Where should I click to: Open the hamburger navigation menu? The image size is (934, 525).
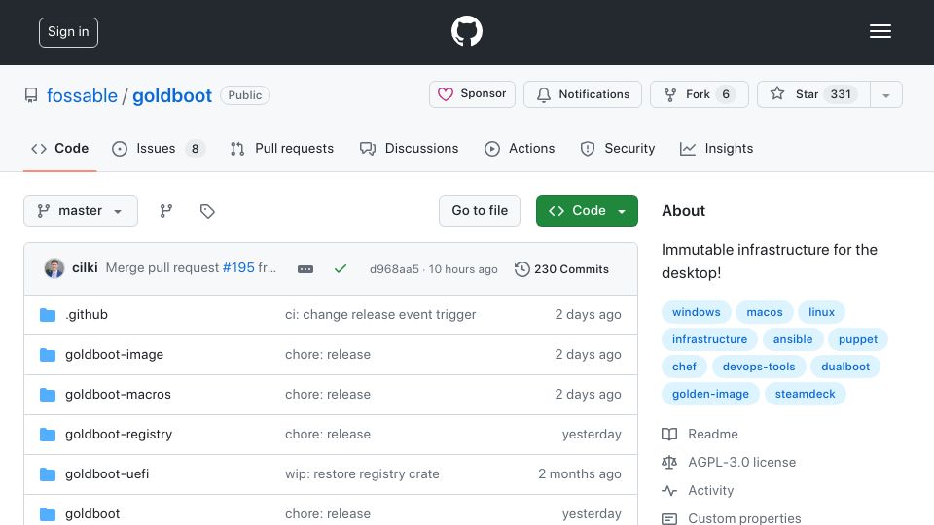(x=880, y=31)
